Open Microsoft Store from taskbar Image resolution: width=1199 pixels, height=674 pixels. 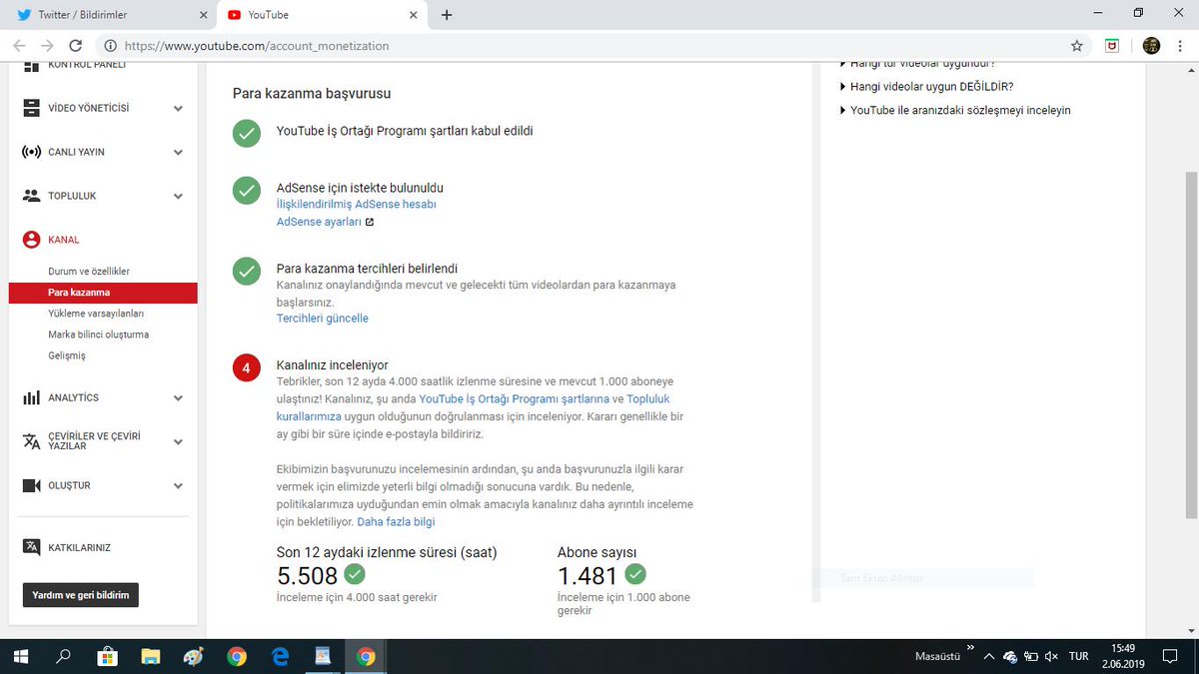click(107, 656)
